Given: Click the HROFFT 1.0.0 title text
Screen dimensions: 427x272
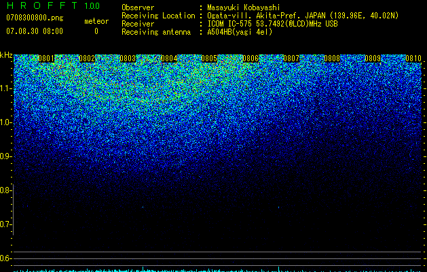Looking at the screenshot, I should pos(53,5).
